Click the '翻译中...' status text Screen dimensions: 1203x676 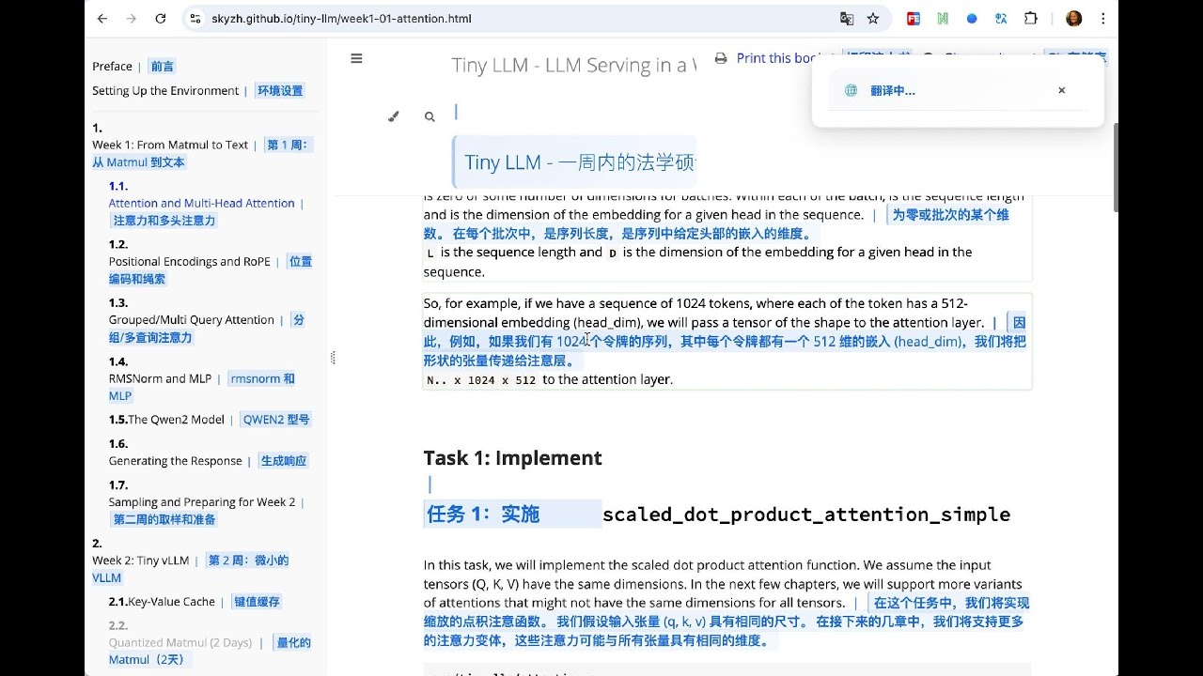(893, 91)
